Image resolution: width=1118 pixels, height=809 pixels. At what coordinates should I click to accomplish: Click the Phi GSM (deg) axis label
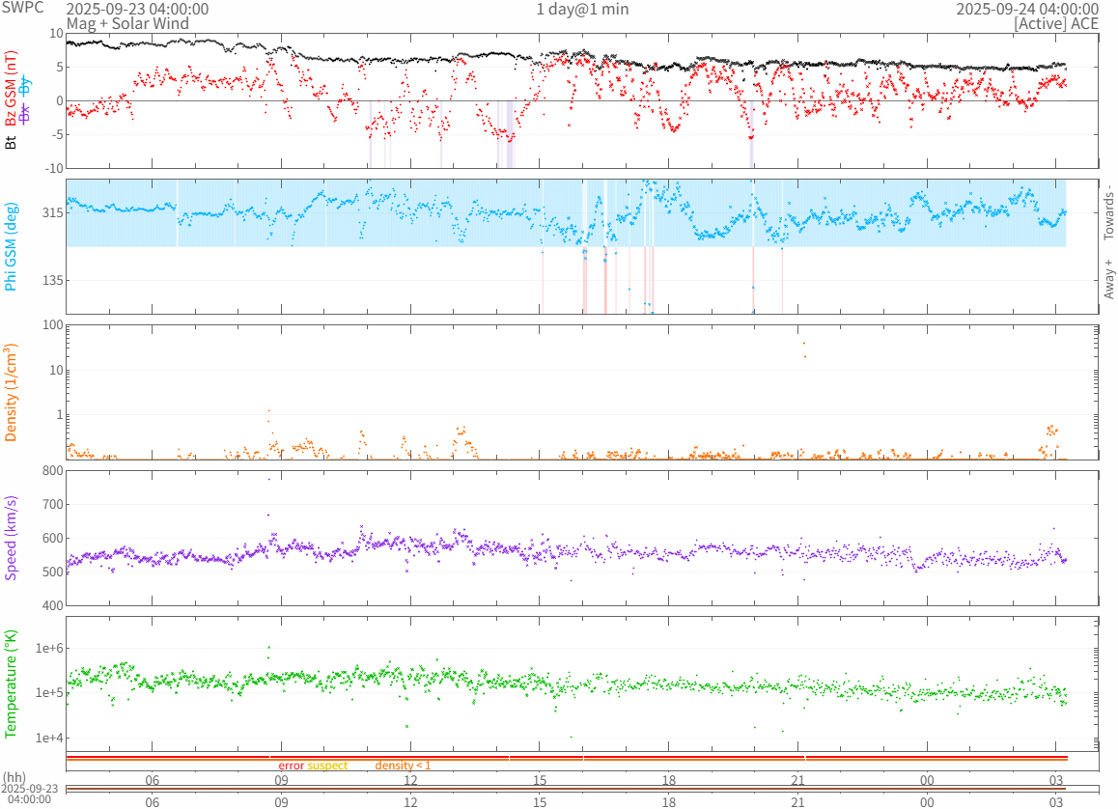click(12, 246)
